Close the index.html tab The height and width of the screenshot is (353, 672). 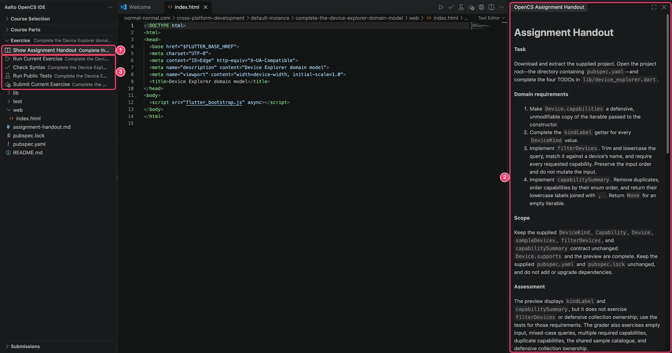(x=205, y=7)
